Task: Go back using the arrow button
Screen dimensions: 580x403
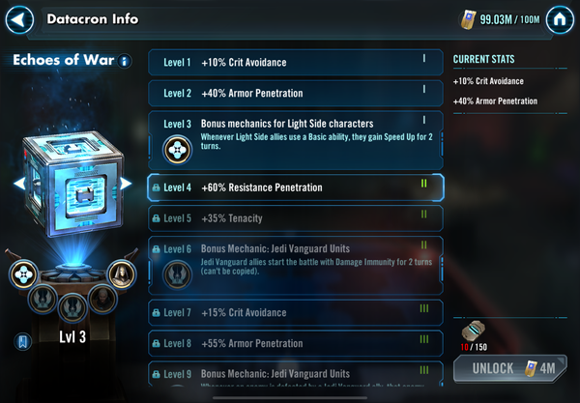Action: [x=19, y=19]
